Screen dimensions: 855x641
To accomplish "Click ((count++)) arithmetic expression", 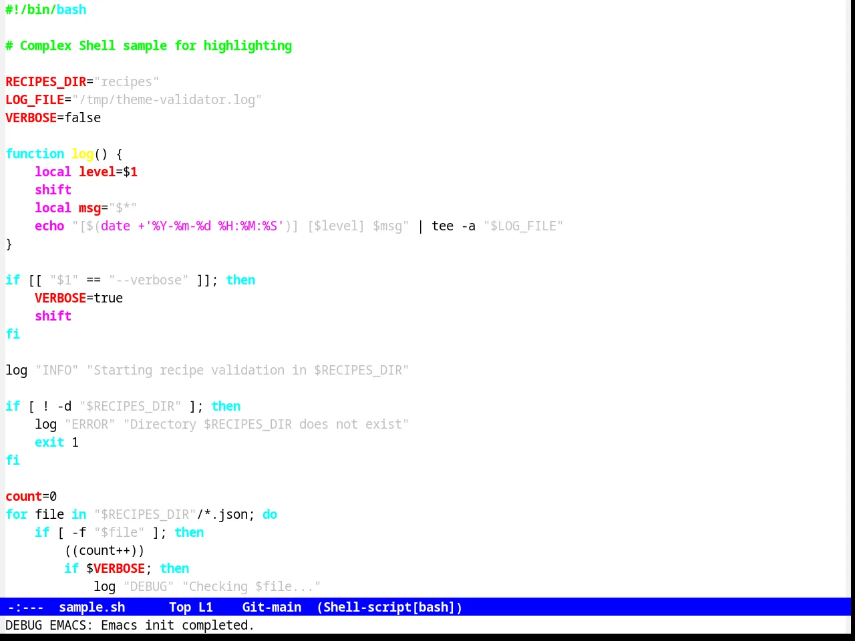I will [x=104, y=550].
